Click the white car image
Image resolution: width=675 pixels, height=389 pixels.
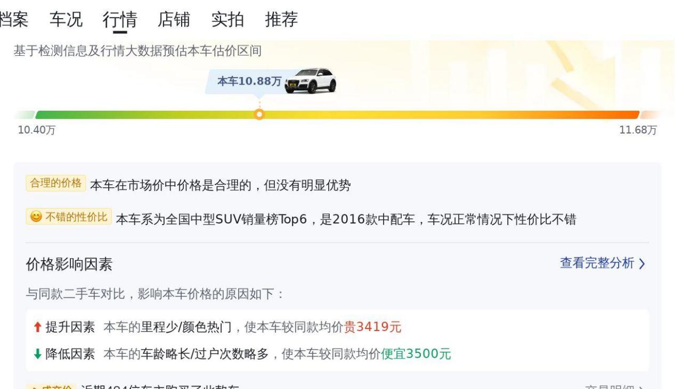click(311, 81)
